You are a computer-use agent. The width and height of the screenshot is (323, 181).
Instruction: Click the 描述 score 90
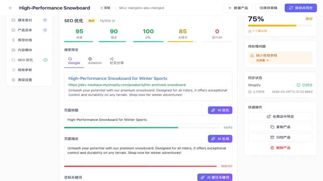click(114, 31)
